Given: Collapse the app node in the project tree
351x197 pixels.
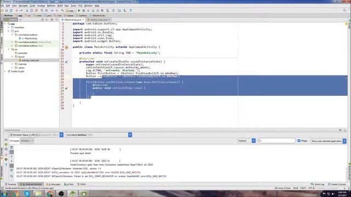Looking at the screenshot, I should pos(5,24).
